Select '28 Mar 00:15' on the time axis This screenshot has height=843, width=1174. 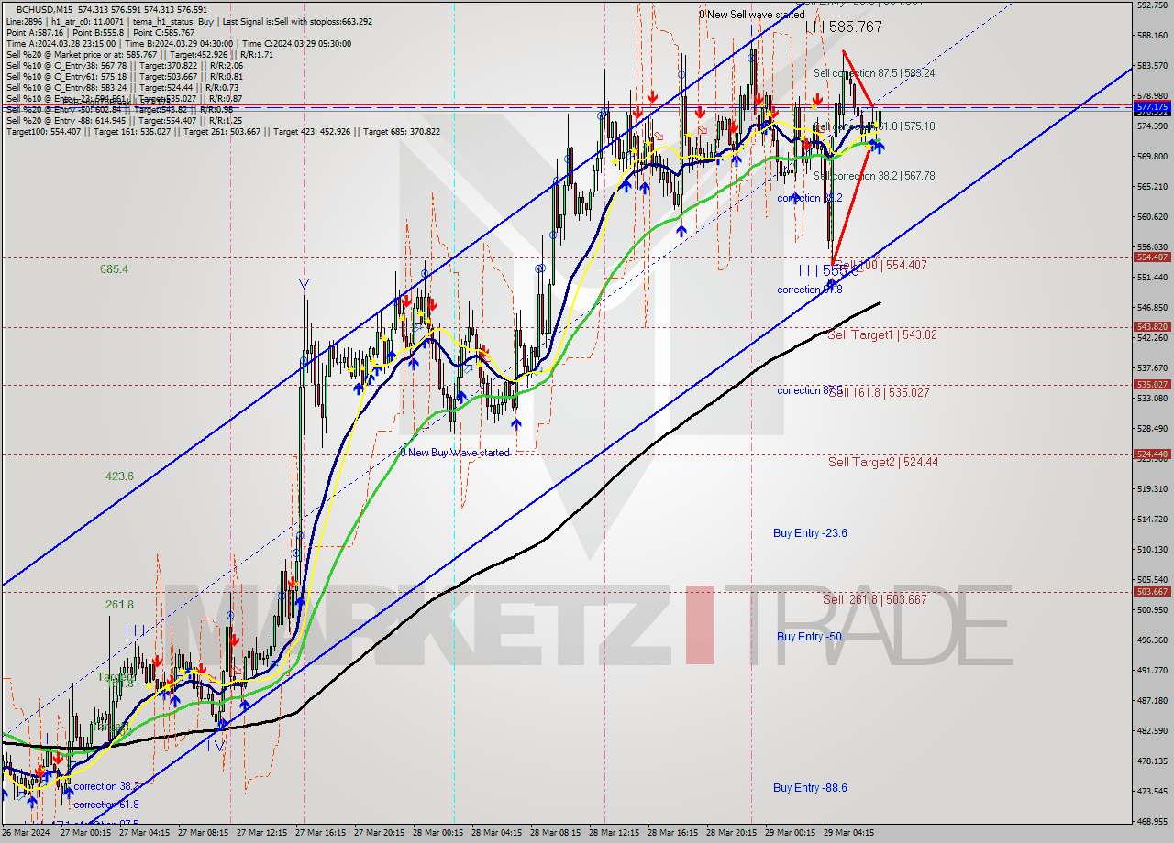pos(438,834)
